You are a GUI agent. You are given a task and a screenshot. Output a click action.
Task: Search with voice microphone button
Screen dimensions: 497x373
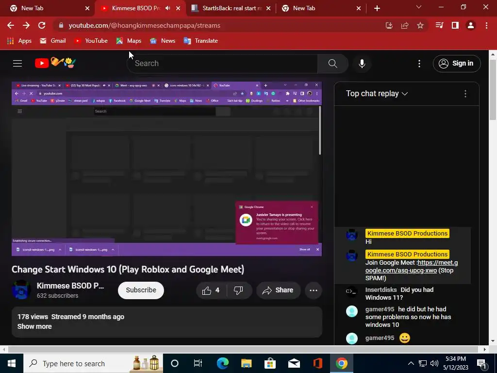(362, 64)
